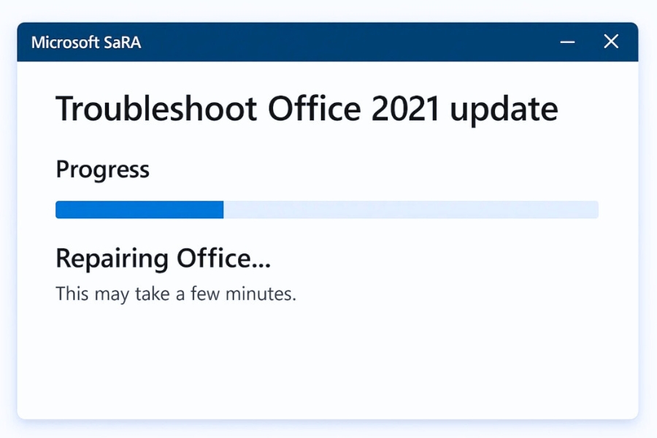Click the dark blue title bar

328,42
